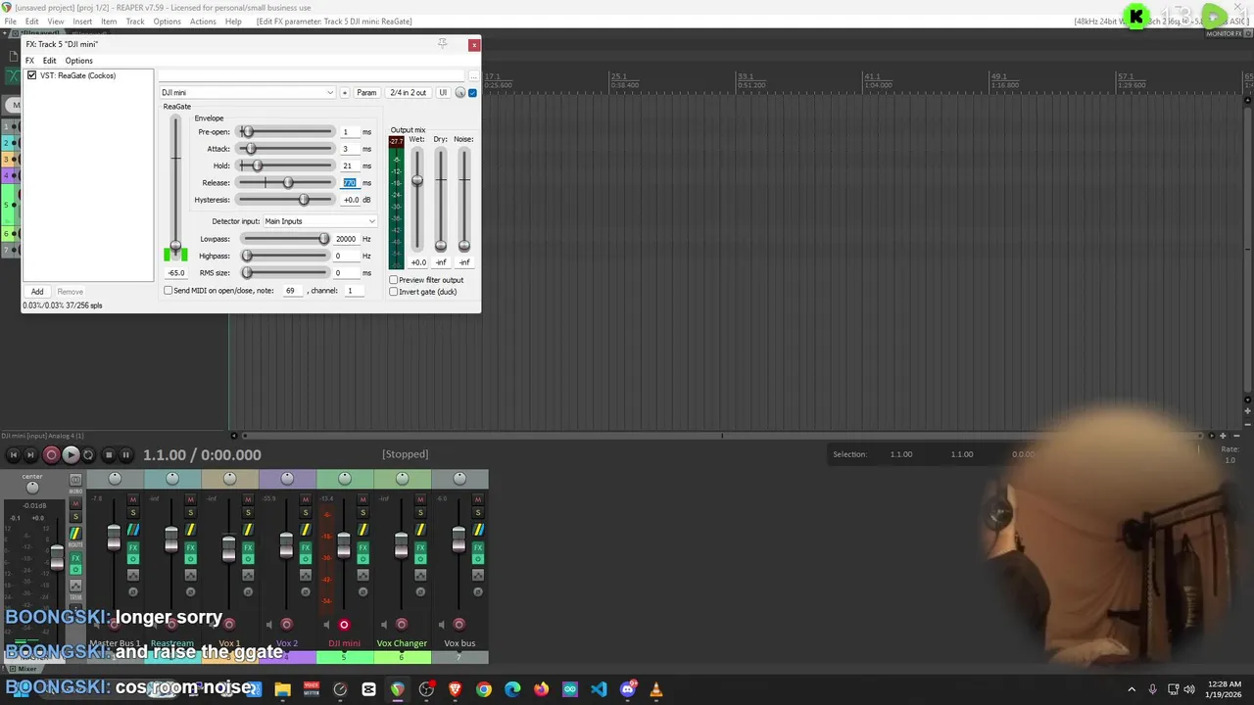Open the Reastream strip envelope button

coord(191,575)
